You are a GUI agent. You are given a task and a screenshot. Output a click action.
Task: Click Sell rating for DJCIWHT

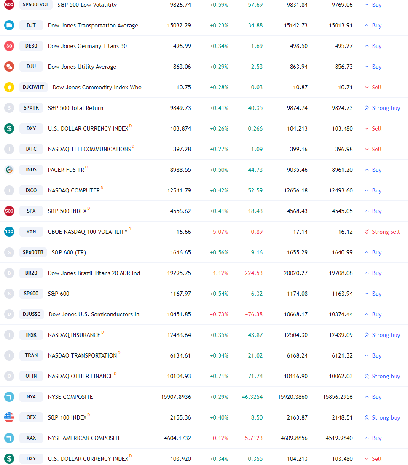point(373,87)
